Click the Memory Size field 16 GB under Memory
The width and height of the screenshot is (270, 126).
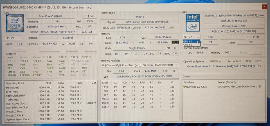click(121, 38)
